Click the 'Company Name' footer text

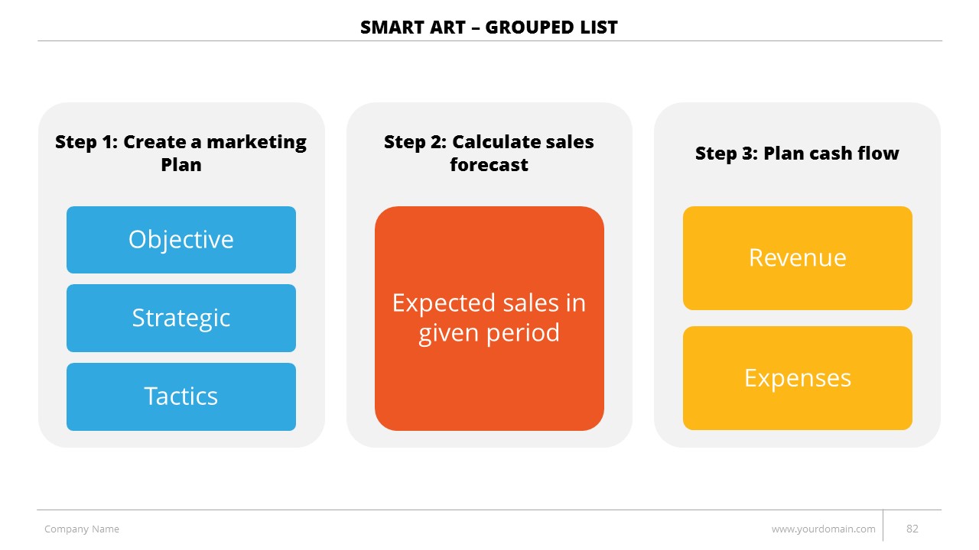pos(82,529)
